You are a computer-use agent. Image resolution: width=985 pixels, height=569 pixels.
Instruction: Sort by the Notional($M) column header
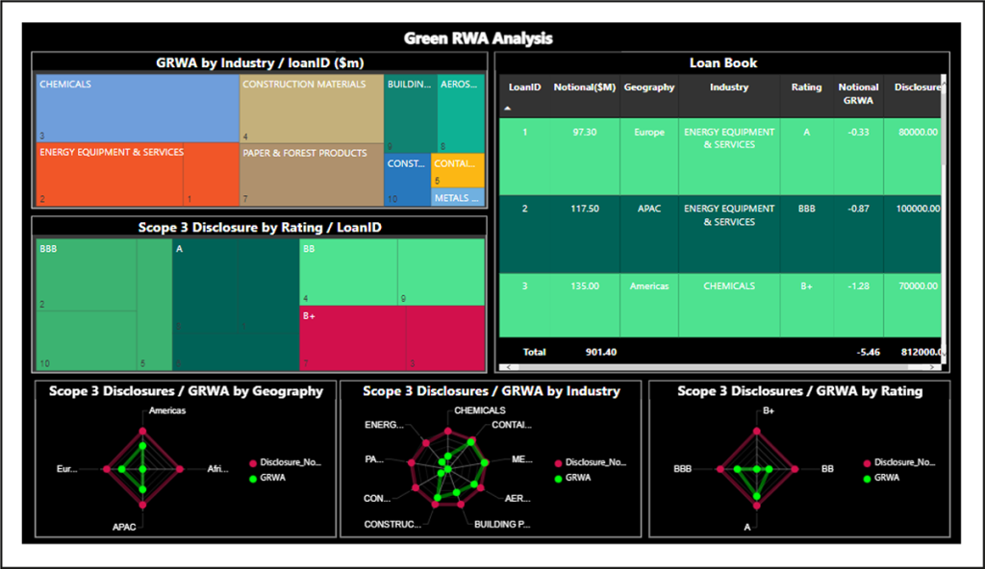tap(585, 87)
